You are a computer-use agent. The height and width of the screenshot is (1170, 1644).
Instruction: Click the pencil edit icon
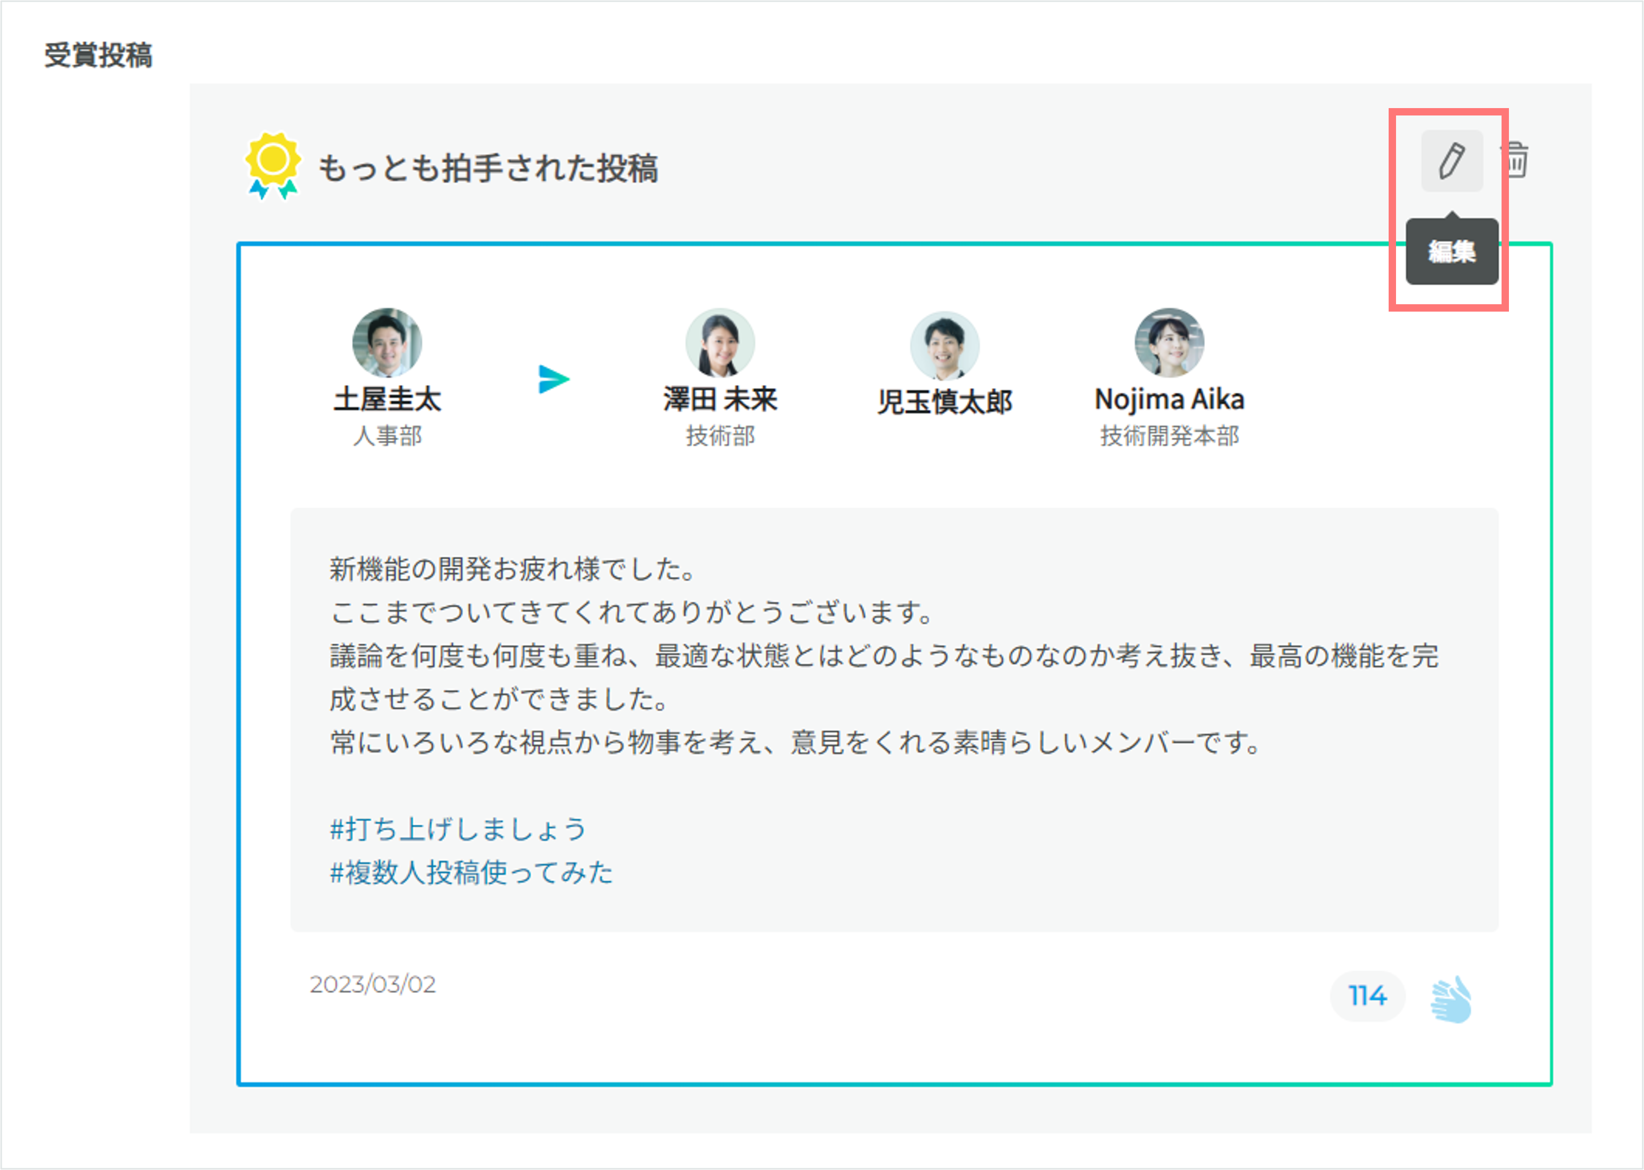(1451, 161)
